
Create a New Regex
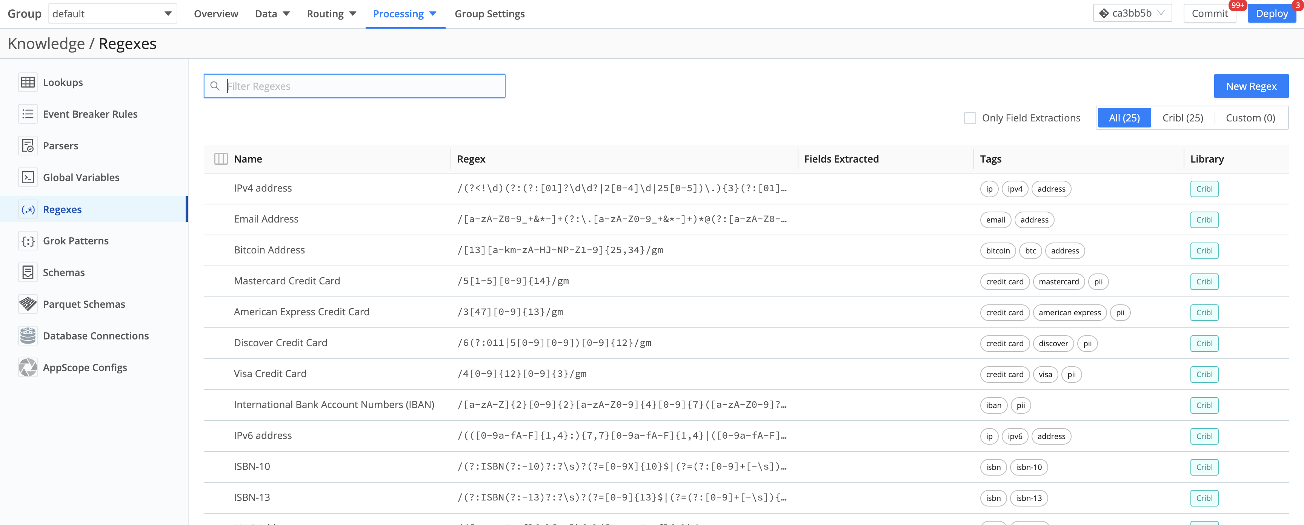[1251, 86]
